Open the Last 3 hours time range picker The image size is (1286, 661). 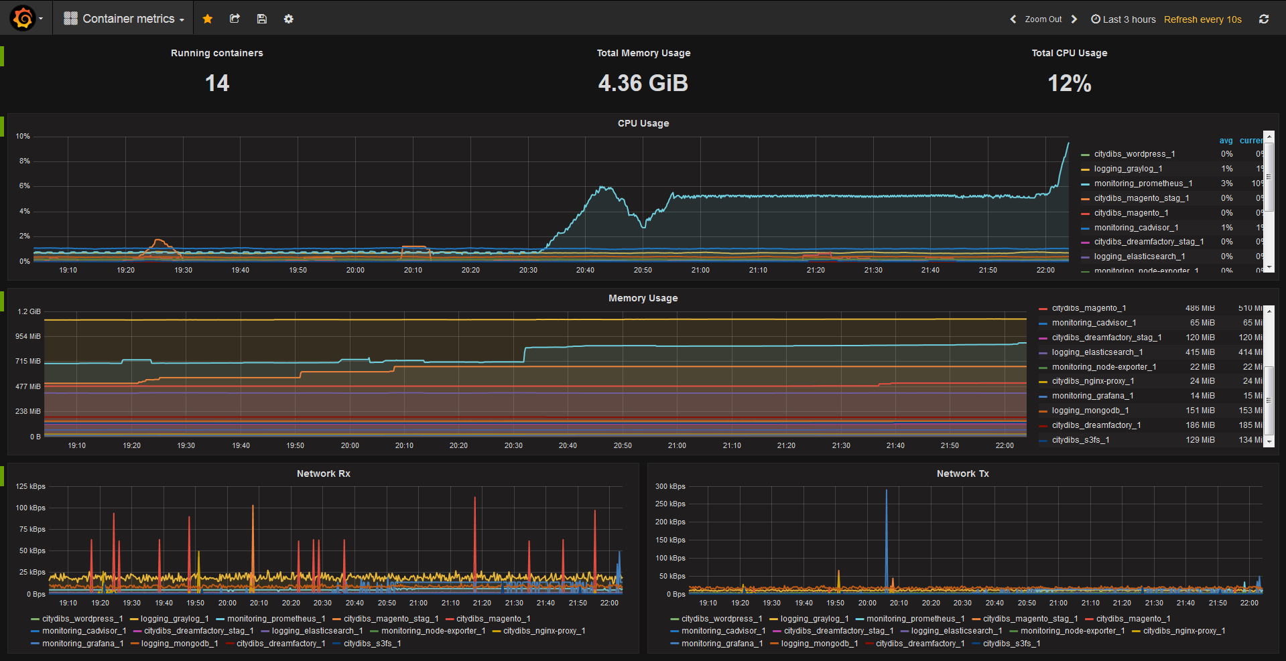pos(1129,19)
